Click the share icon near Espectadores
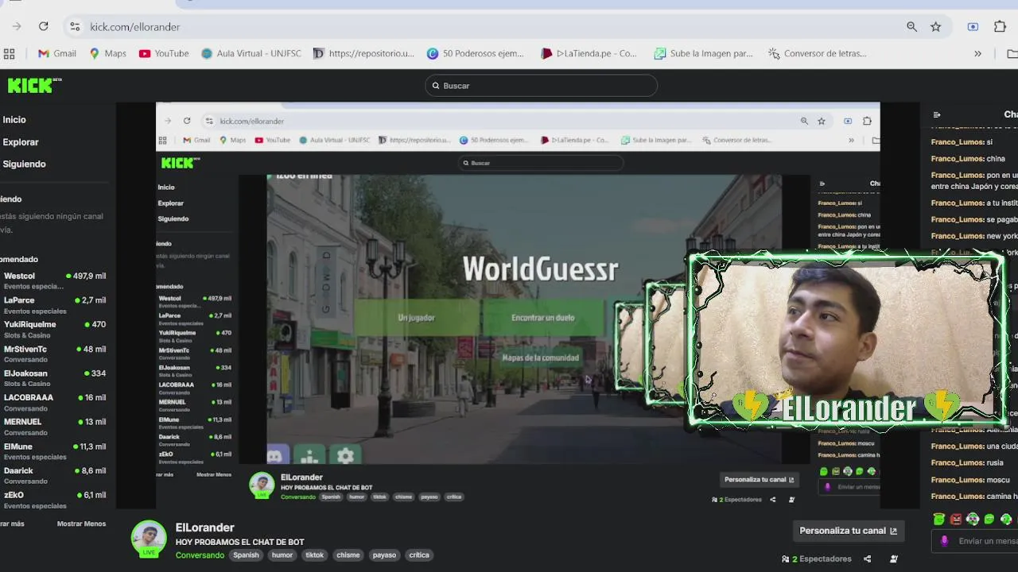This screenshot has width=1018, height=572. click(868, 558)
